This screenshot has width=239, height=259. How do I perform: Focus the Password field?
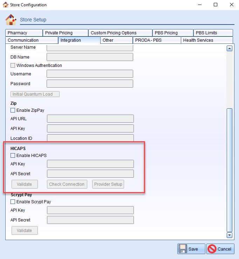tap(90, 83)
